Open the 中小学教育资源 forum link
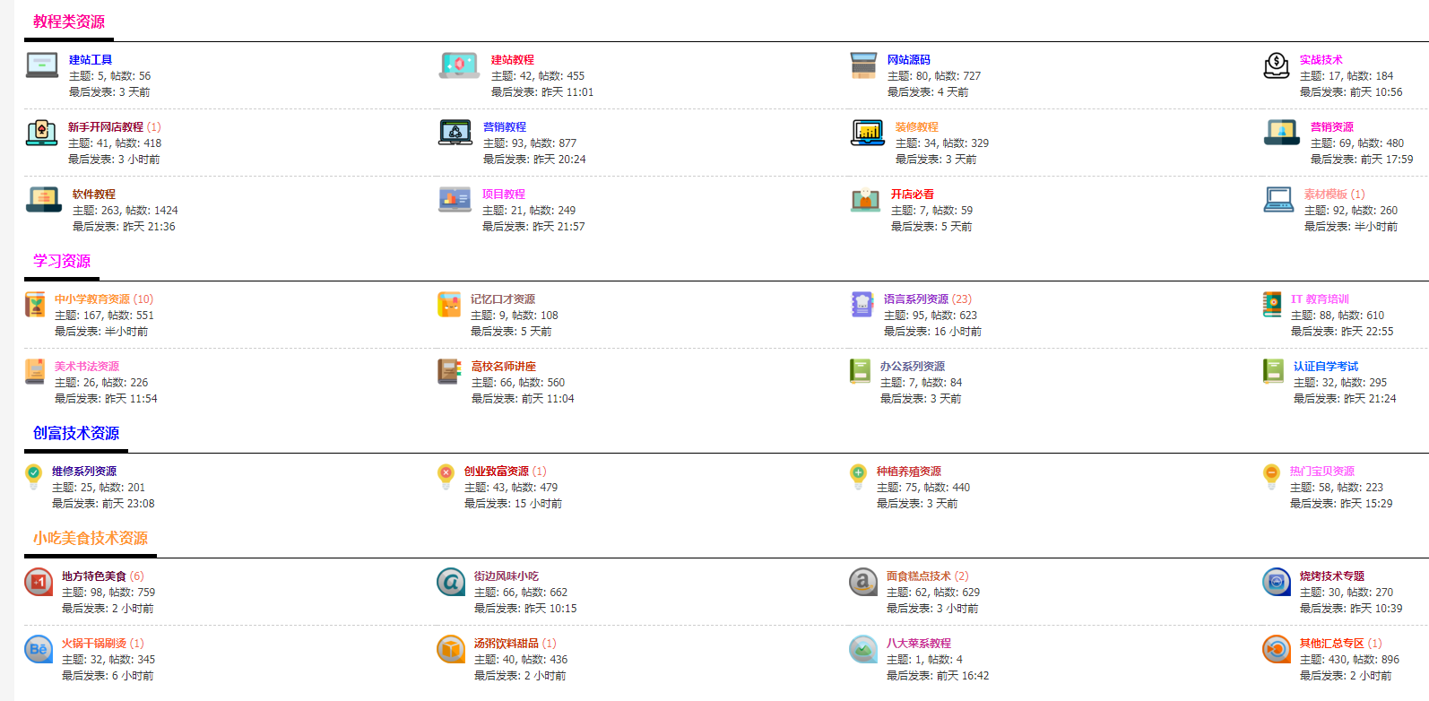 point(92,299)
